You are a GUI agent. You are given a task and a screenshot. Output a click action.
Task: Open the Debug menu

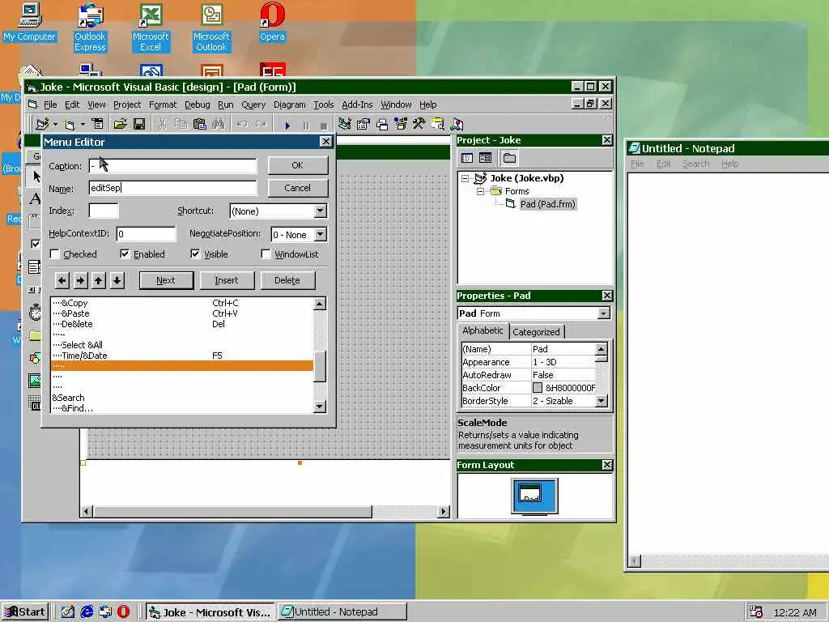pyautogui.click(x=198, y=104)
